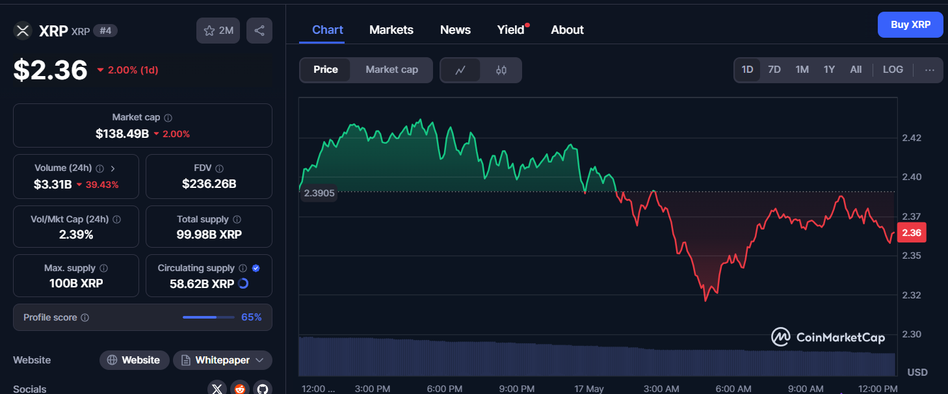Screen dimensions: 948x394
Task: Select the 7D time range
Action: point(774,70)
